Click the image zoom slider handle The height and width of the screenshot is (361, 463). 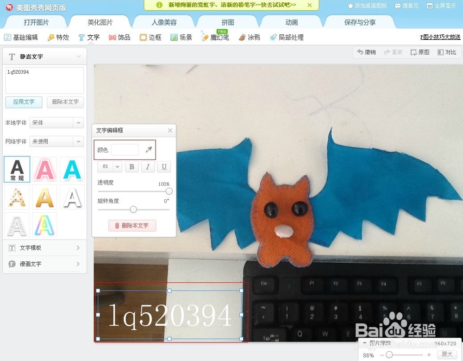pyautogui.click(x=389, y=355)
